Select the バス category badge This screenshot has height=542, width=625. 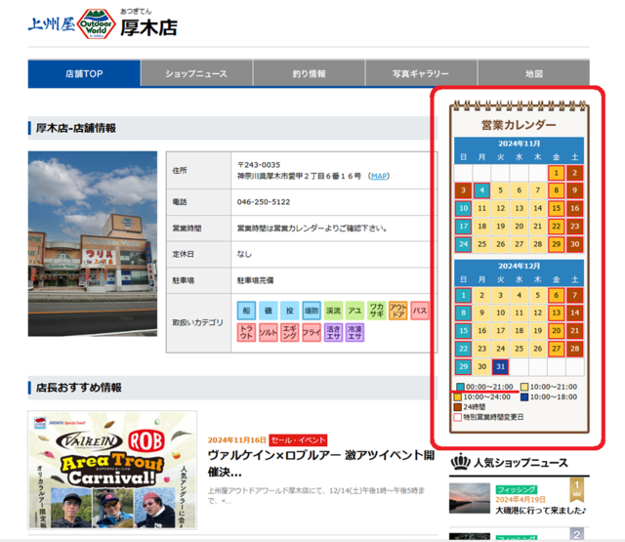coord(420,311)
